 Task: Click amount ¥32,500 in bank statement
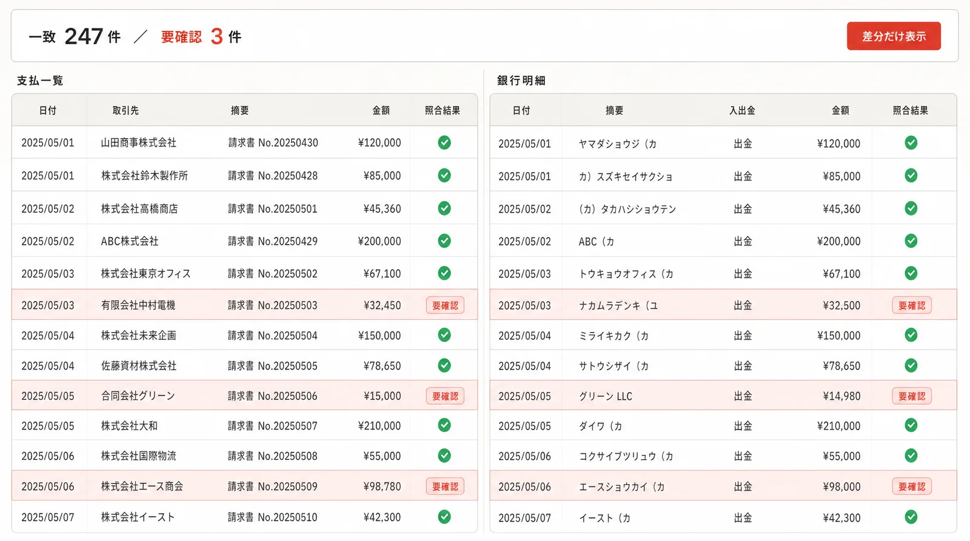coord(841,305)
